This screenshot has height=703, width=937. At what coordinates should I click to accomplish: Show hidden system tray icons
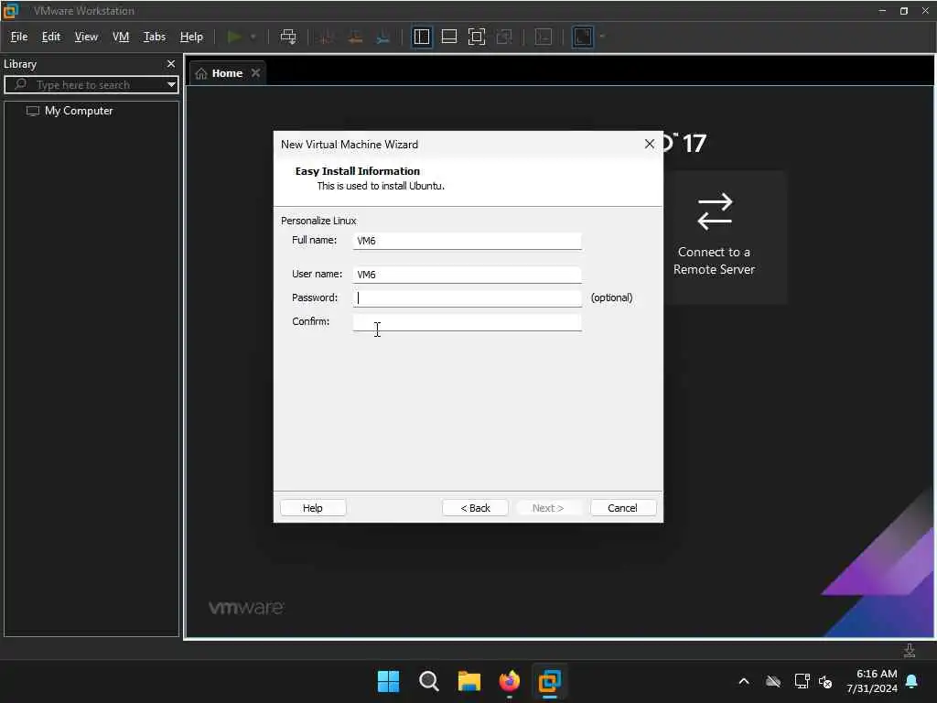pyautogui.click(x=744, y=681)
